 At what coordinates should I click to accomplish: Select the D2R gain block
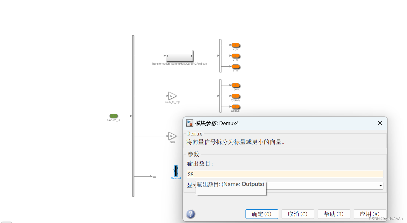pos(173,136)
